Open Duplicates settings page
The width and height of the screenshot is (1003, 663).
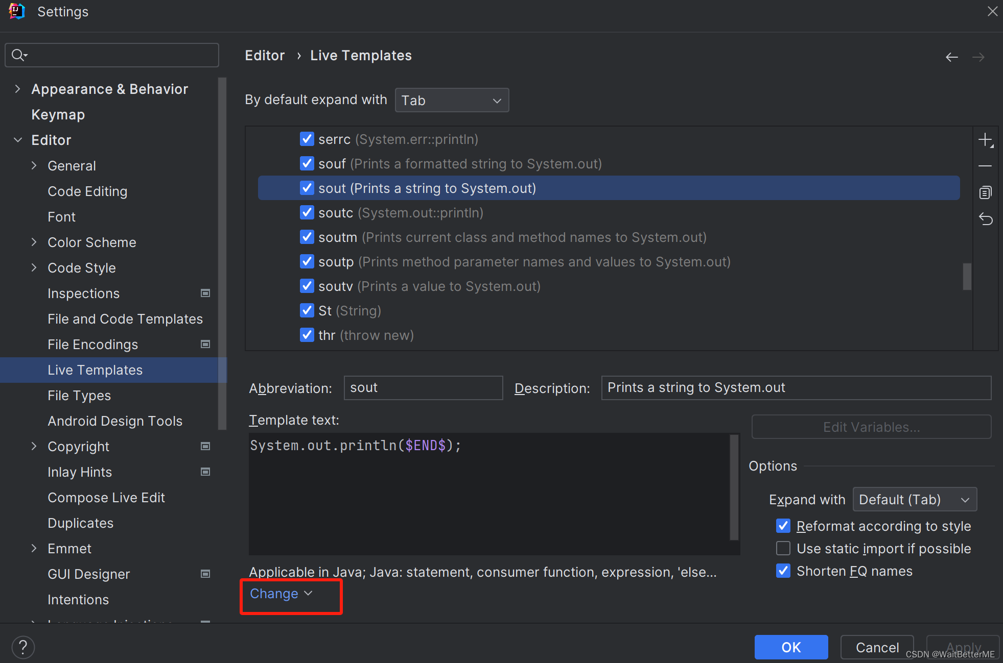(x=80, y=523)
